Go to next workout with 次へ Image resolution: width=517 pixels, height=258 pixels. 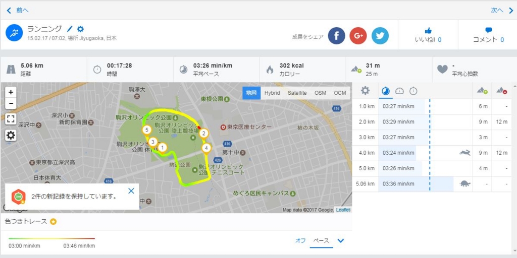[x=502, y=11]
